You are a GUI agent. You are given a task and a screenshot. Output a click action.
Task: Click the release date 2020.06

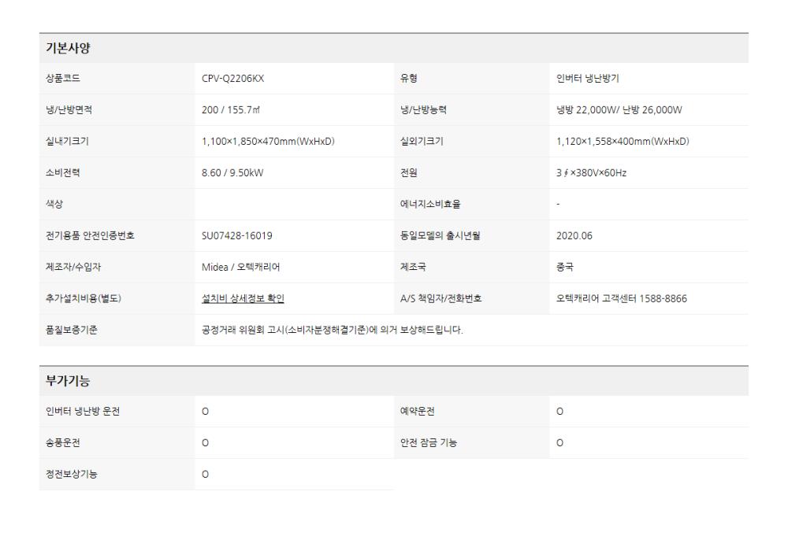574,235
